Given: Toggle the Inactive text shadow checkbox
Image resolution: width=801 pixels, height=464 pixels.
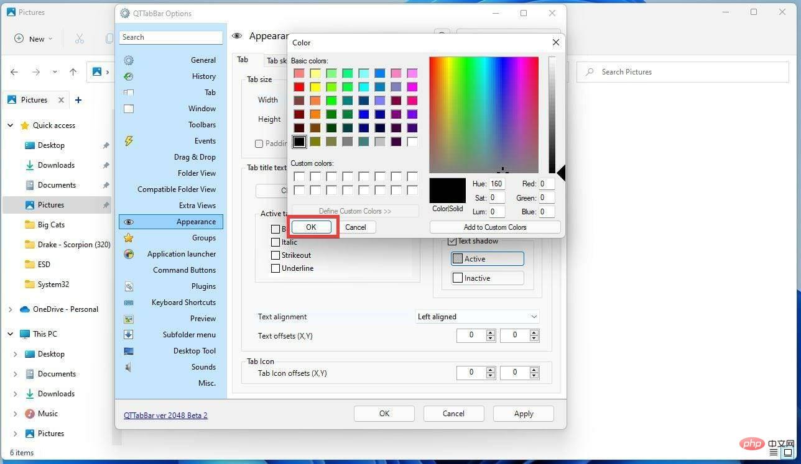Looking at the screenshot, I should pos(458,278).
